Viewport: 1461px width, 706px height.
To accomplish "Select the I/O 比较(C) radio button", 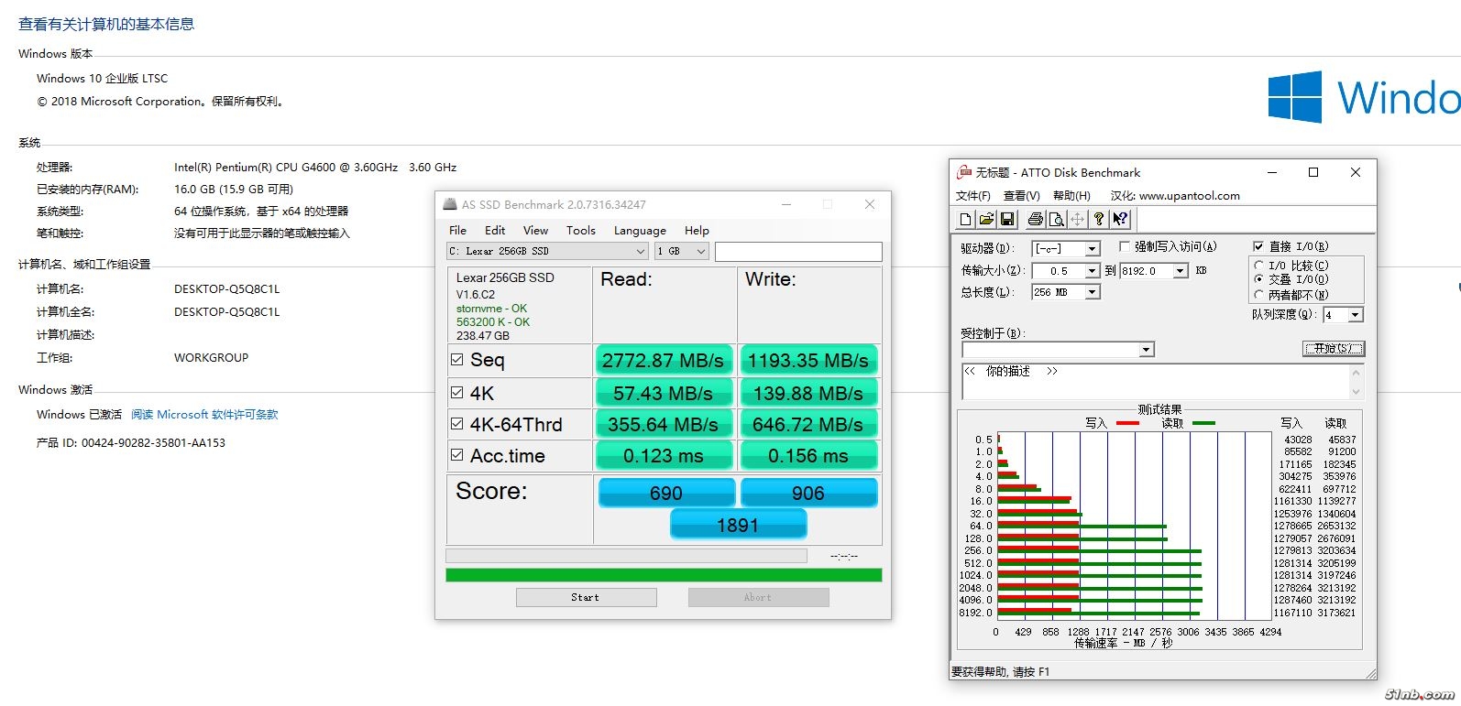I will tap(1258, 266).
